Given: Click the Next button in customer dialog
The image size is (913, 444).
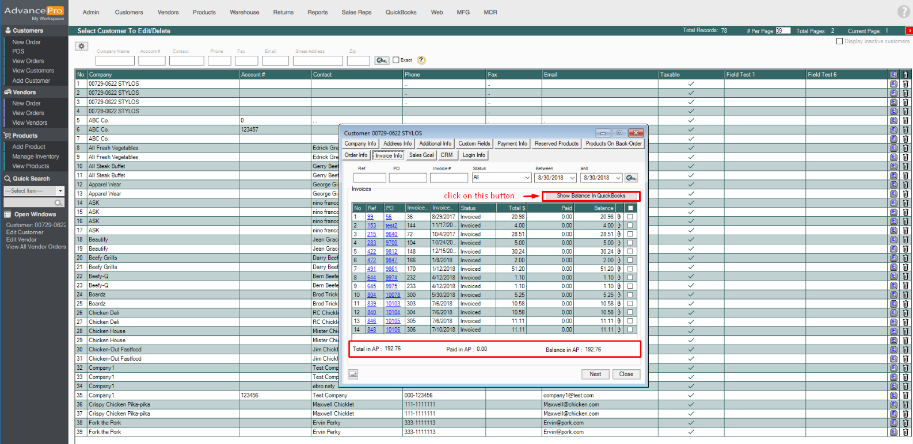Looking at the screenshot, I should tap(595, 374).
